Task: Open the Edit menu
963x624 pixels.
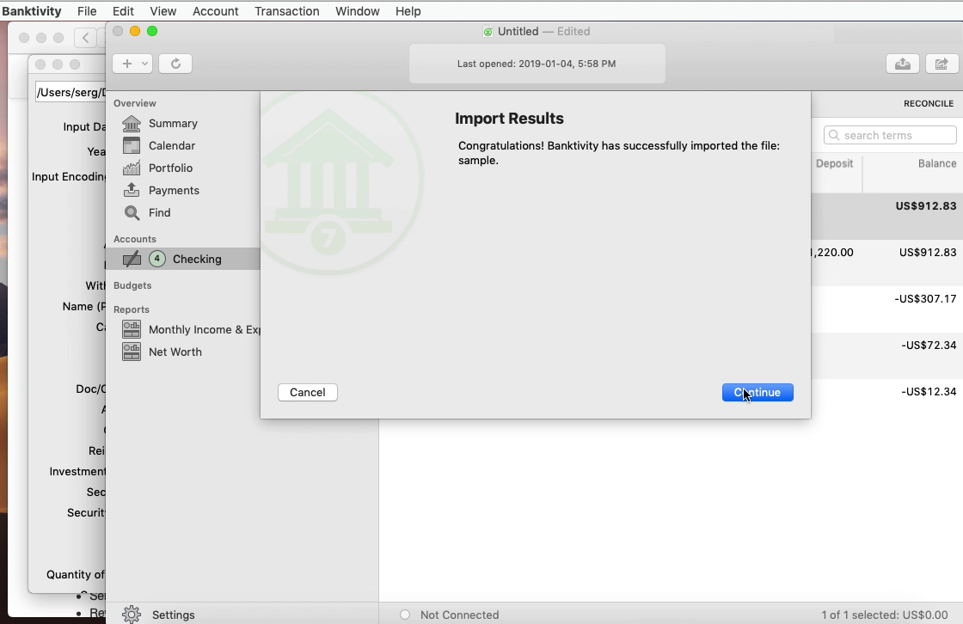Action: point(123,11)
